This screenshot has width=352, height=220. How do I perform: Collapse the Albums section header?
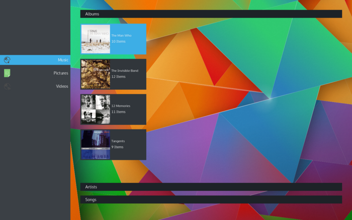(211, 14)
